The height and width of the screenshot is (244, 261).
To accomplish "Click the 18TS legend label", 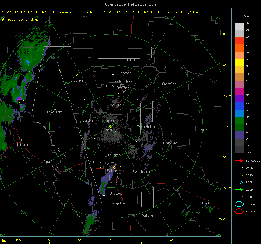I will coord(249,197).
